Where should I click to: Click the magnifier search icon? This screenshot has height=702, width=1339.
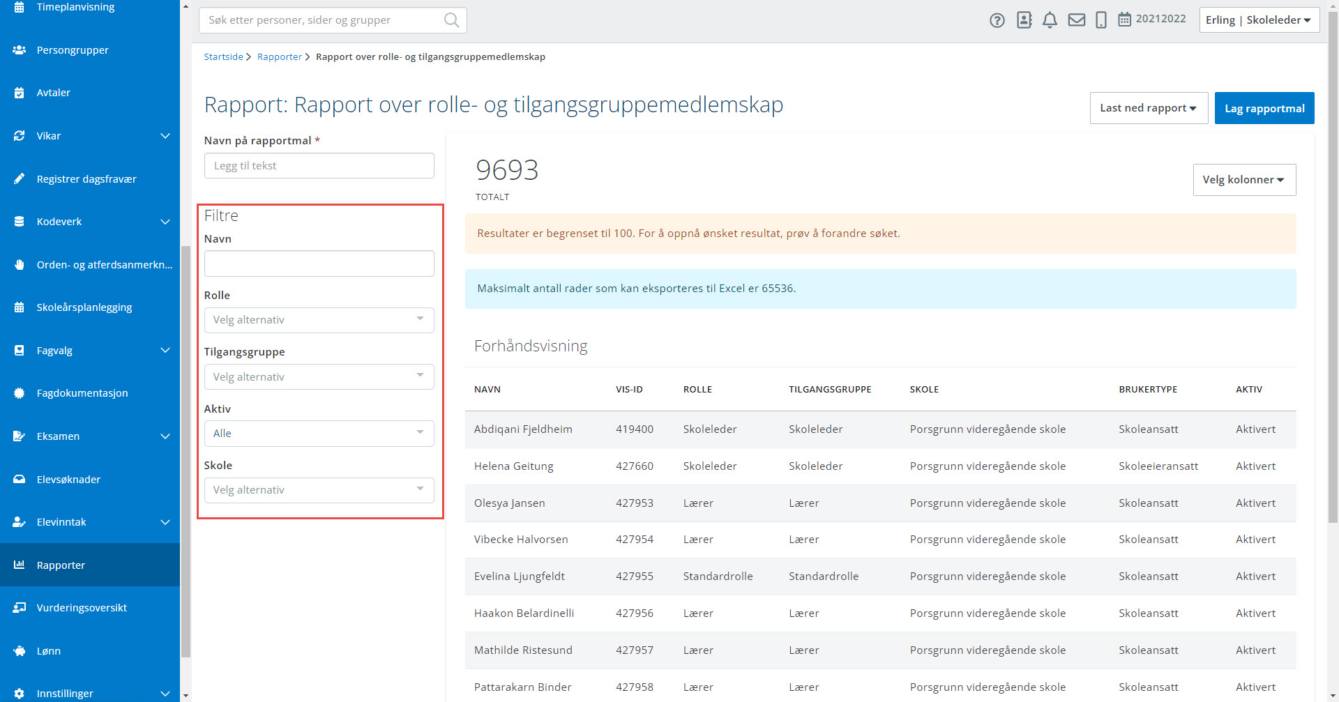click(452, 20)
